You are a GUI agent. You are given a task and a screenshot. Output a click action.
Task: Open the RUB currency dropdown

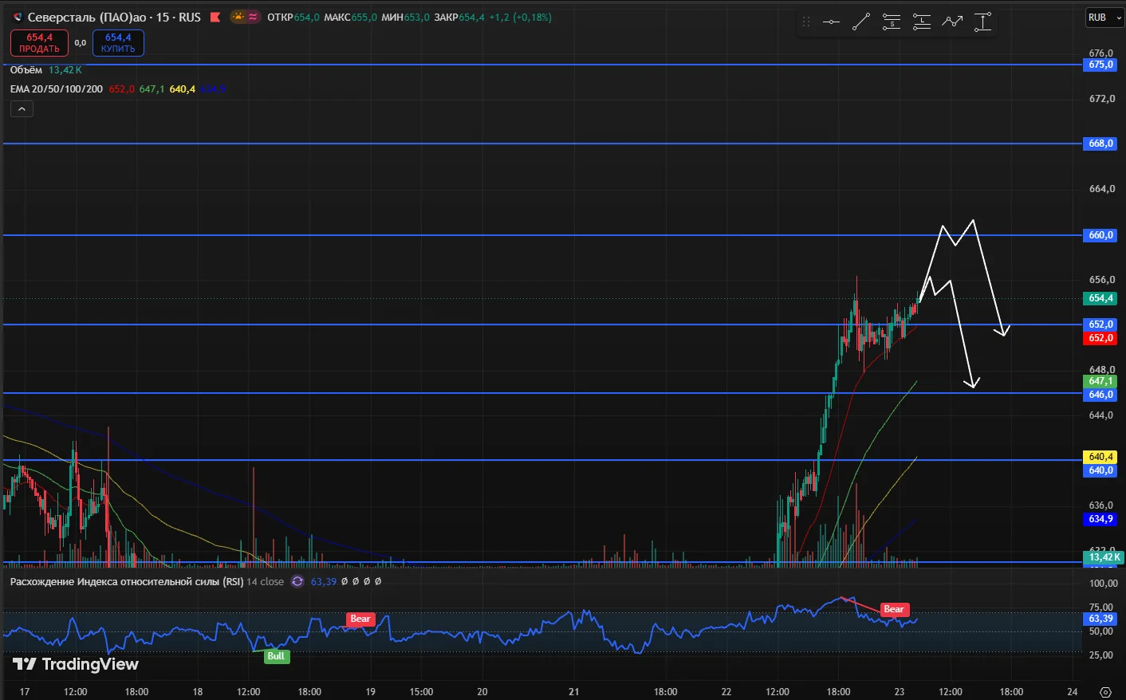point(1104,18)
